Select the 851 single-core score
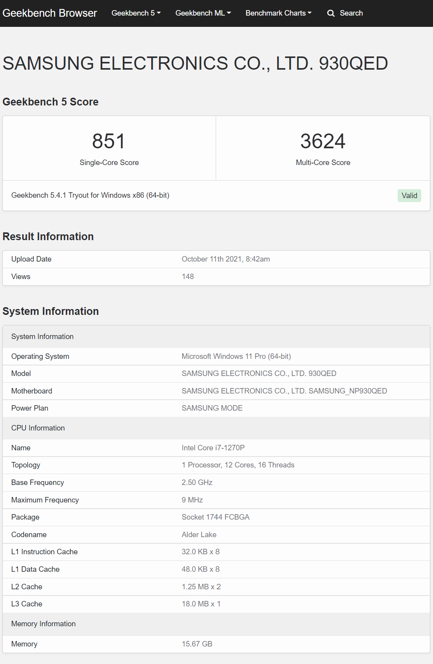 tap(109, 141)
